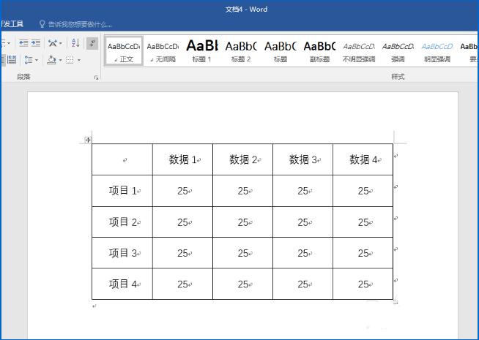Click the lightbulb Tell Me icon
The height and width of the screenshot is (340, 479).
(x=42, y=24)
